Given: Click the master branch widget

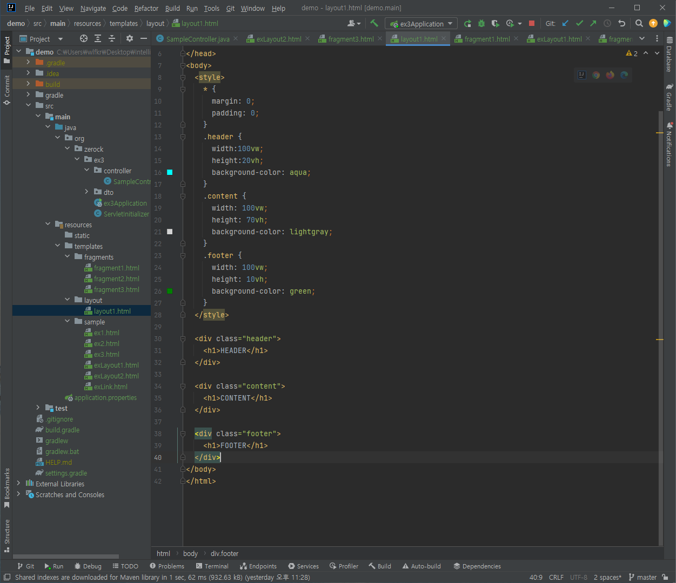Looking at the screenshot, I should 642,577.
